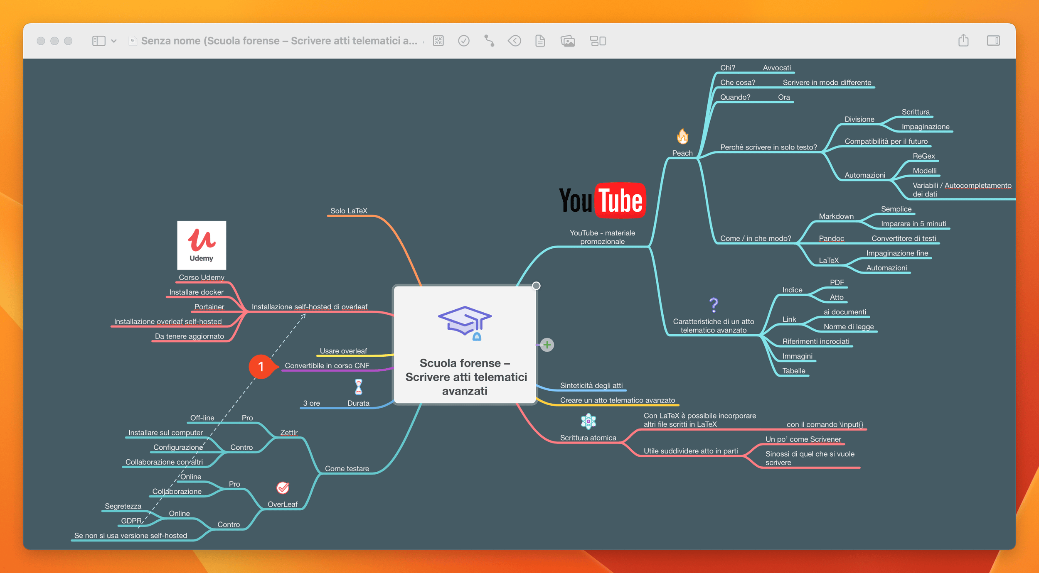Select the 'Convertitore di testi' node
1039x573 pixels.
(904, 238)
